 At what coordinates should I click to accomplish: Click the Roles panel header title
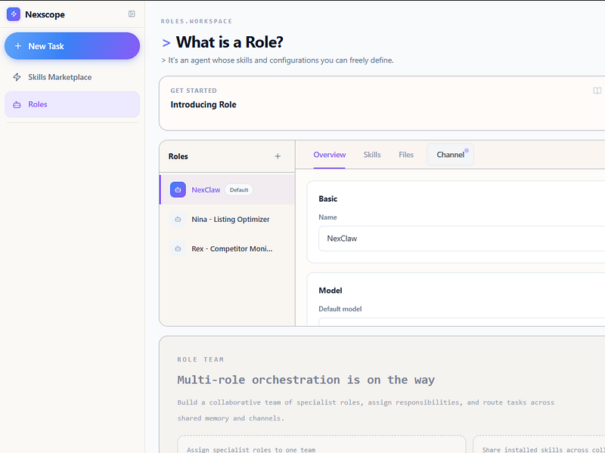tap(178, 156)
